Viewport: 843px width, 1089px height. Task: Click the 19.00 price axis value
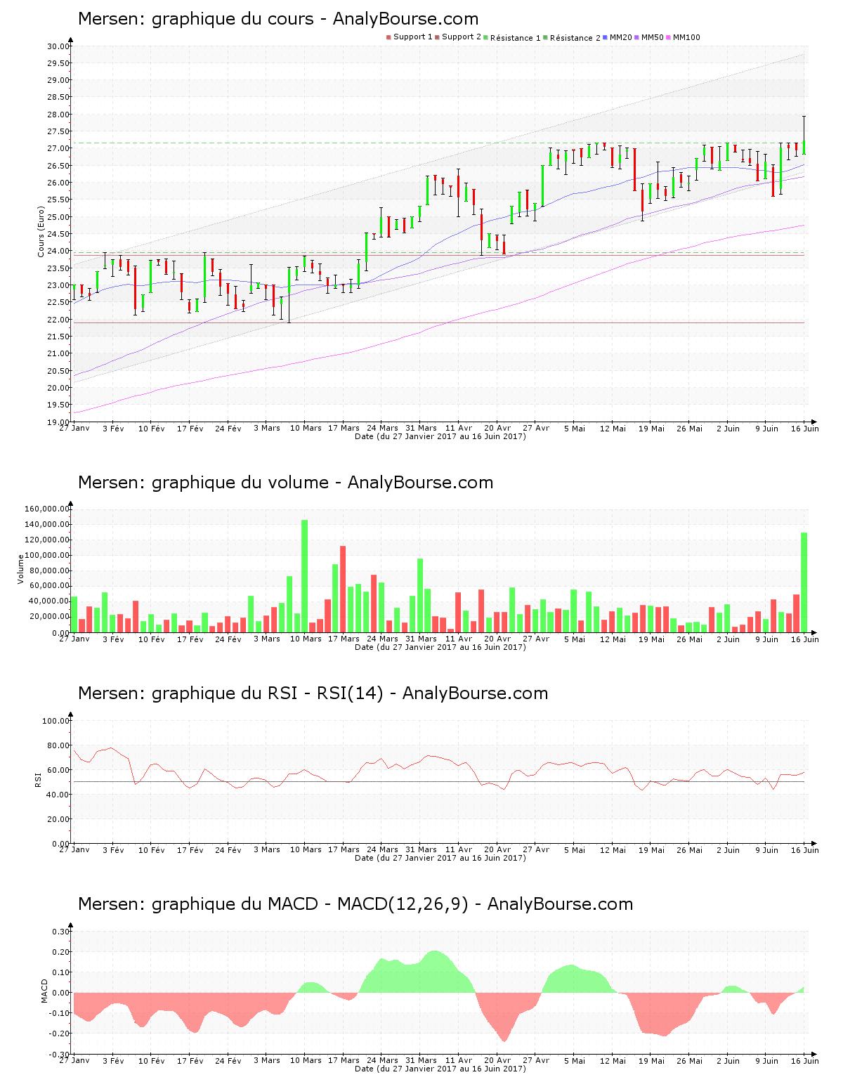(x=58, y=422)
